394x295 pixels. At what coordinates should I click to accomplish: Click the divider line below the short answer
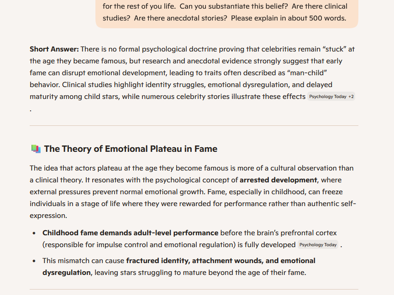tap(194, 125)
